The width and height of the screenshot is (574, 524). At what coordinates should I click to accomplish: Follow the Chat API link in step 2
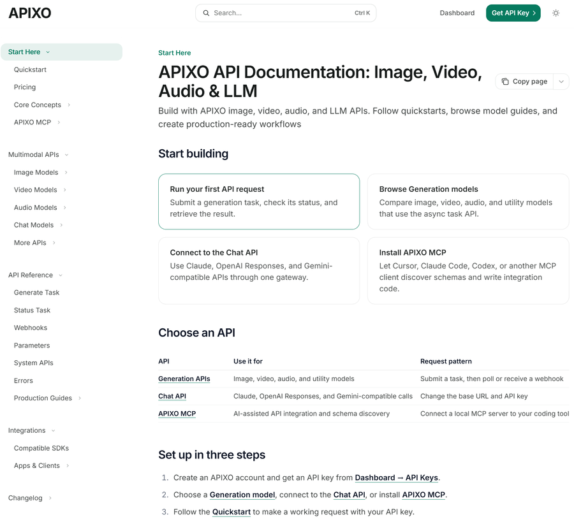(x=350, y=495)
